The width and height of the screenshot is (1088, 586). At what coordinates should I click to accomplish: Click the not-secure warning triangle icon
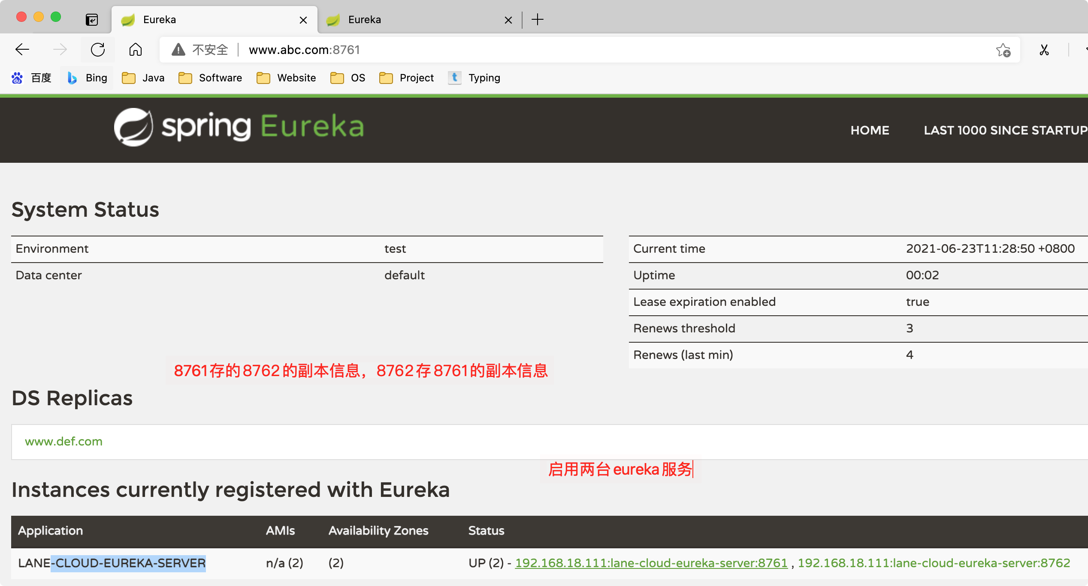click(178, 50)
